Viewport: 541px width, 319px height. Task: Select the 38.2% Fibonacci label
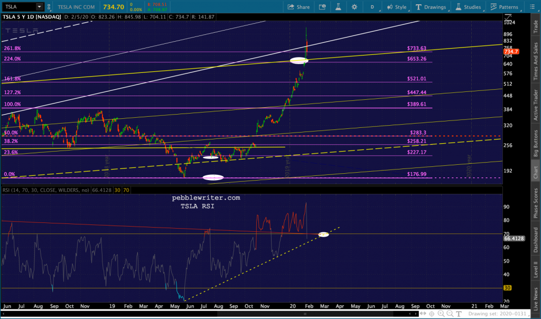pyautogui.click(x=11, y=141)
